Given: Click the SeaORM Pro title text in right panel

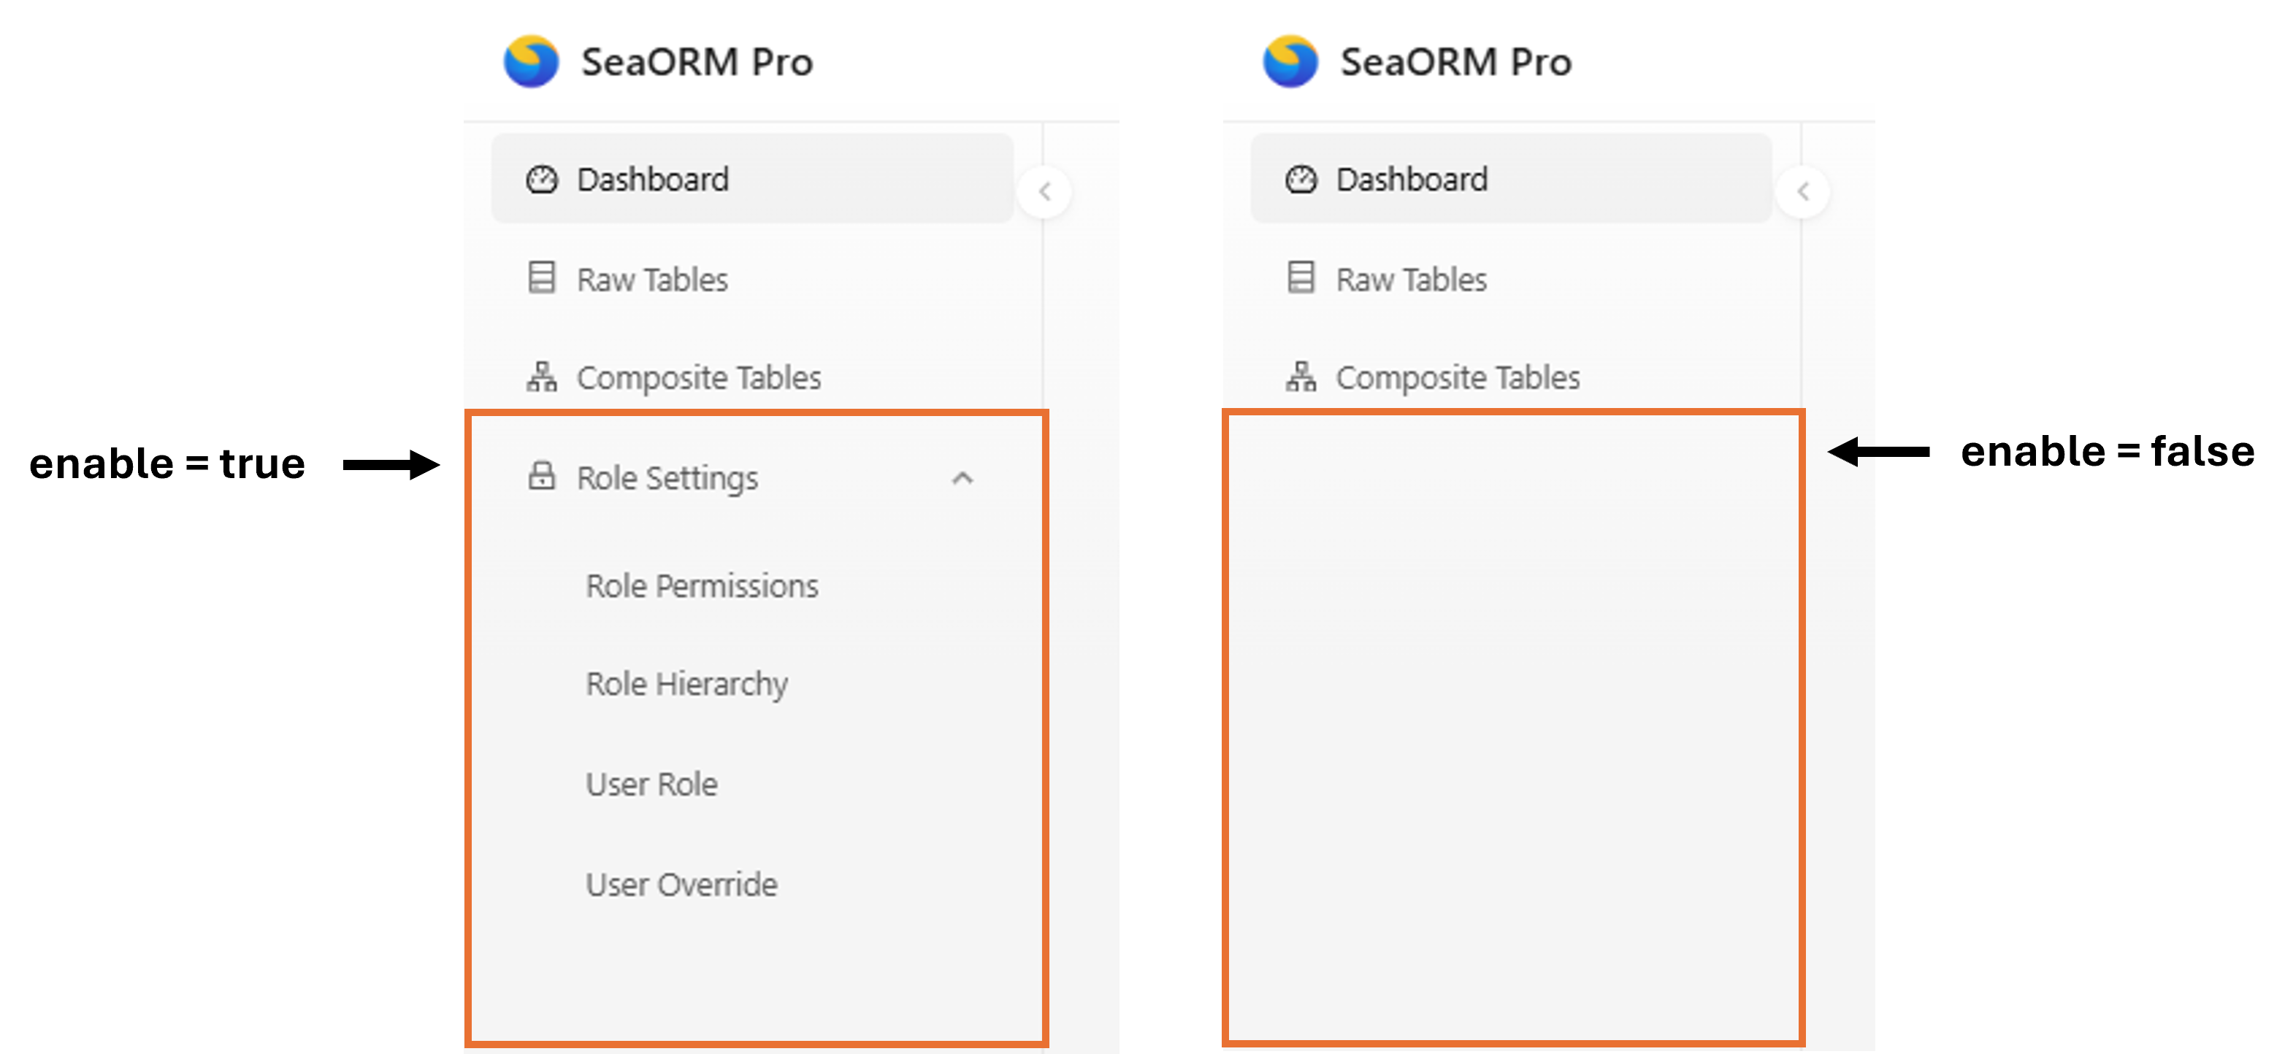Looking at the screenshot, I should tap(1455, 62).
